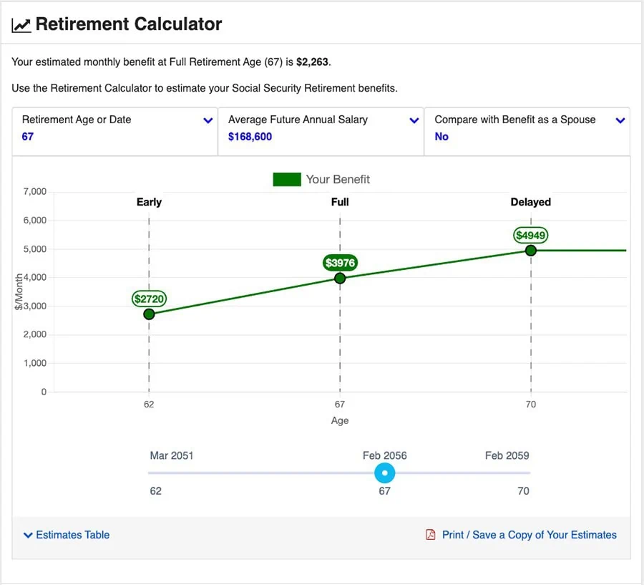644x585 pixels.
Task: Click the $168,600 salary value
Action: [250, 137]
